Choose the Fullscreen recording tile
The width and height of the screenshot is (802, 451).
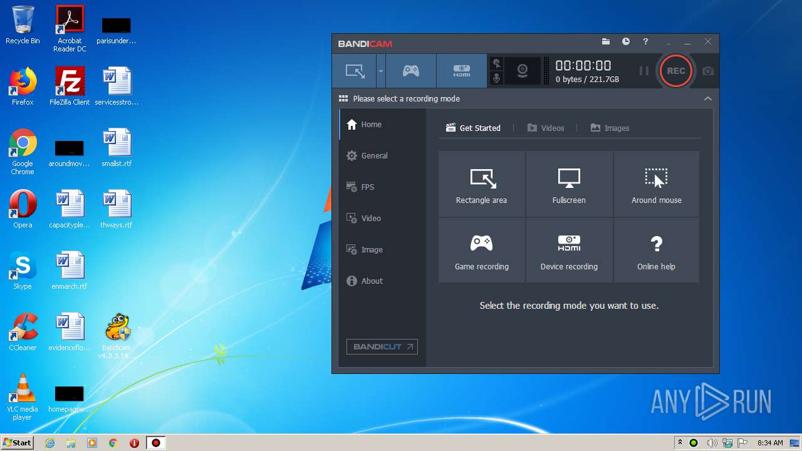[569, 184]
